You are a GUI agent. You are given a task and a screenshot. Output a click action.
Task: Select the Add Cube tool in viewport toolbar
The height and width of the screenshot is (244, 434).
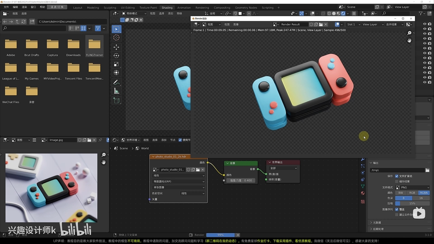point(116,101)
